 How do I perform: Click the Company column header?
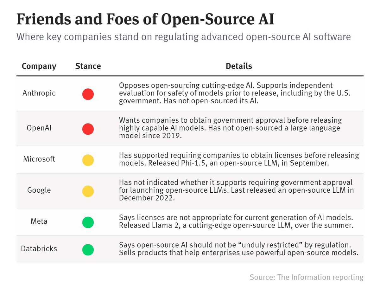(39, 67)
